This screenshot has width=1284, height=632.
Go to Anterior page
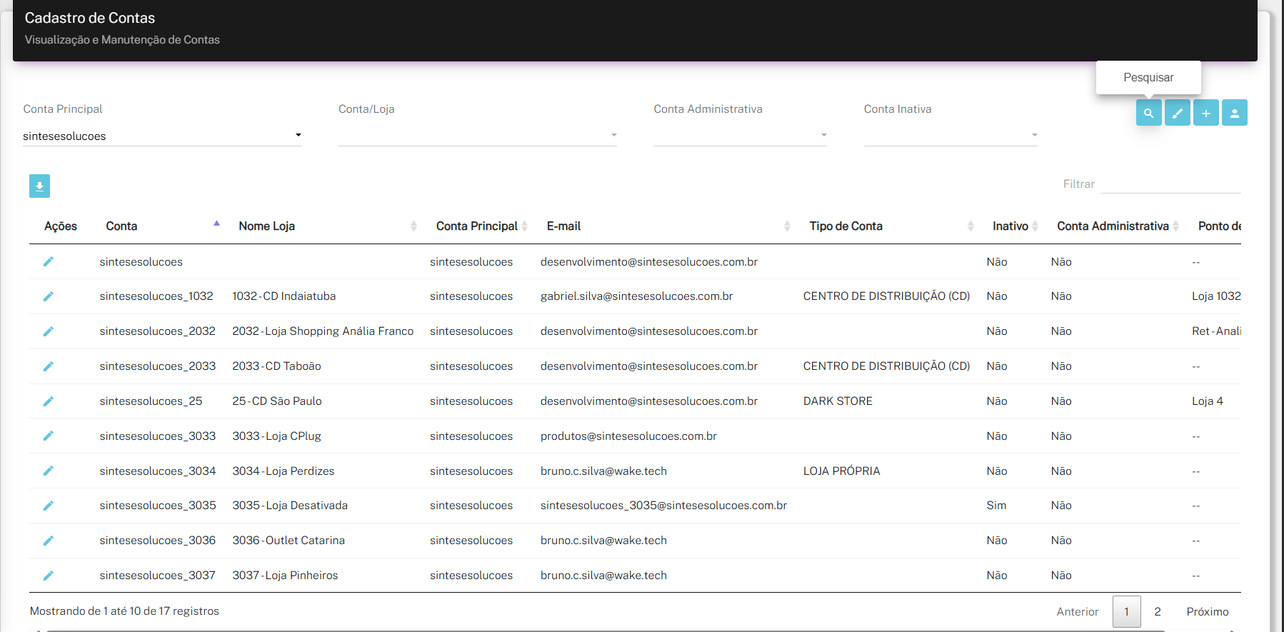click(x=1077, y=611)
